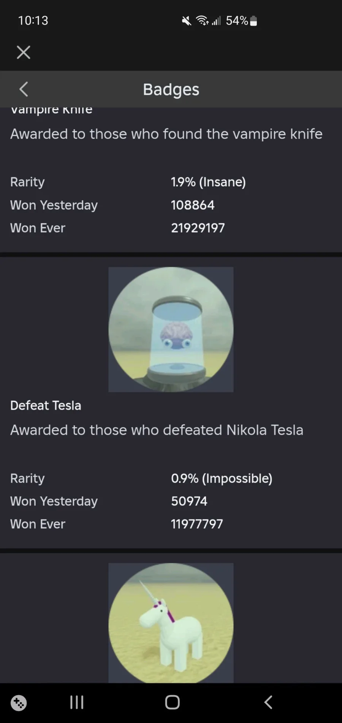The height and width of the screenshot is (723, 342).
Task: Tap the Android back navigation arrow
Action: point(268,702)
